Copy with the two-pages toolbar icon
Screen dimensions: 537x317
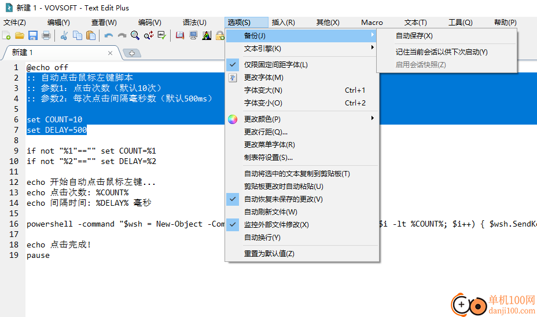(x=78, y=35)
